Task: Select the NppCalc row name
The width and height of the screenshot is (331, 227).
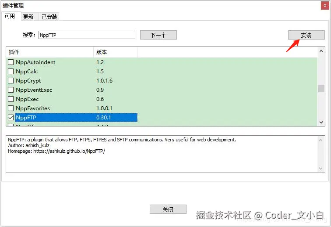Action: point(27,72)
